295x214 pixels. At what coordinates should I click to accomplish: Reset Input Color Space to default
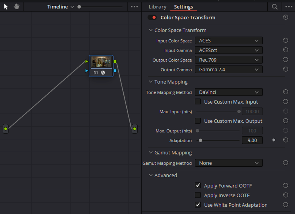point(285,40)
